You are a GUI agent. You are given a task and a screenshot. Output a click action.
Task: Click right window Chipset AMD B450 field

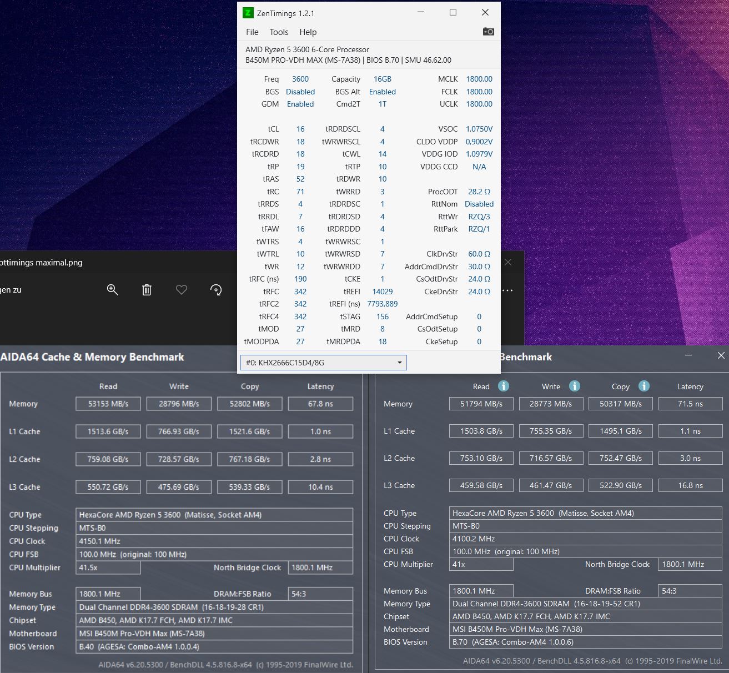(586, 616)
